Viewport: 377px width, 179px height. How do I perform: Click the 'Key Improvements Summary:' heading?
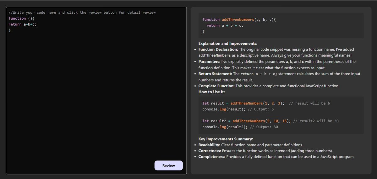[226, 139]
